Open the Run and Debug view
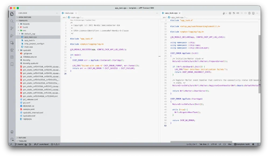The height and width of the screenshot is (157, 269). (12, 35)
